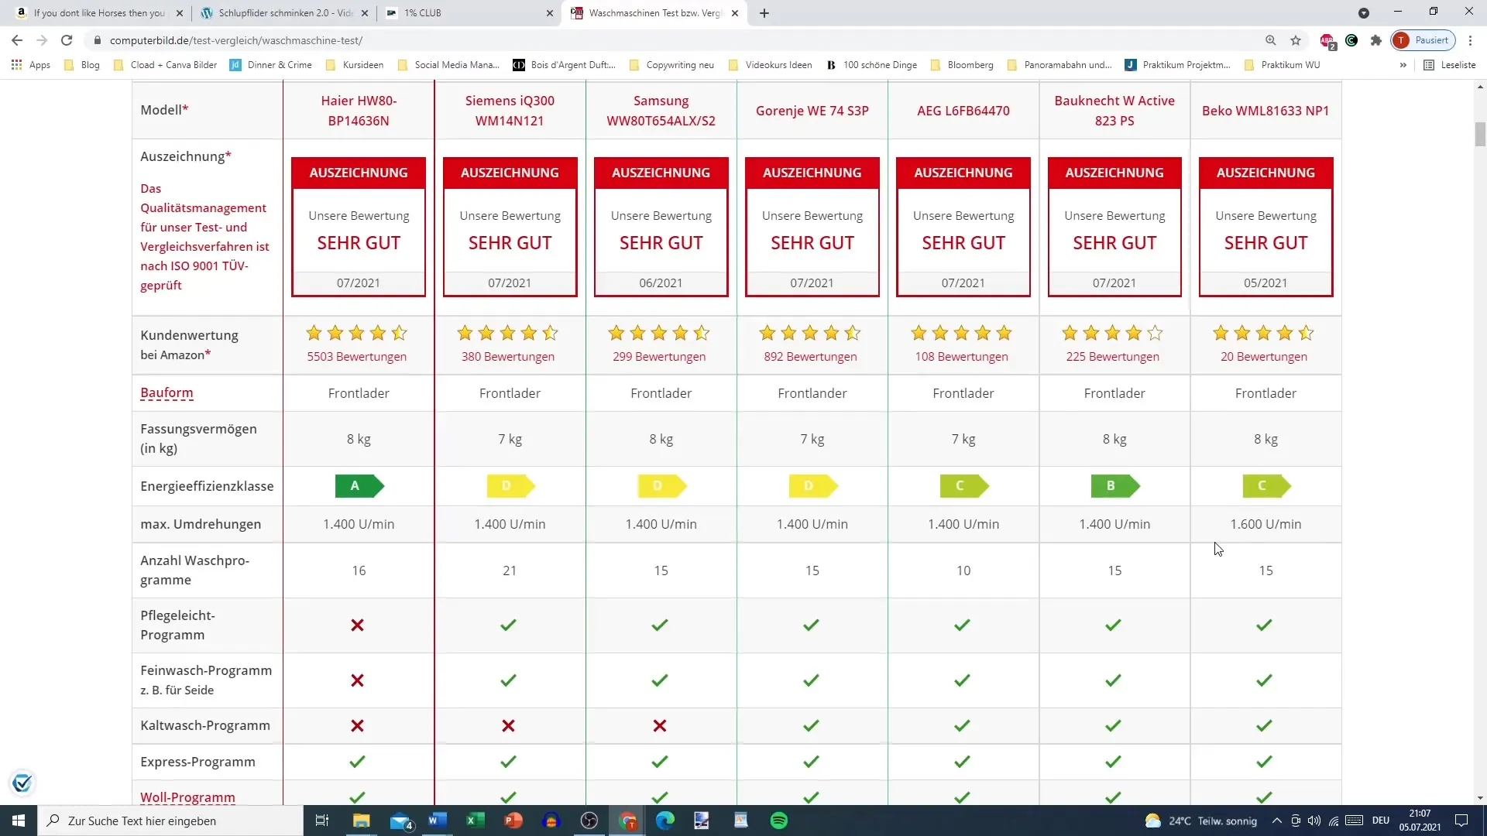Open the 108 Bewertungen reviews link

coord(962,357)
